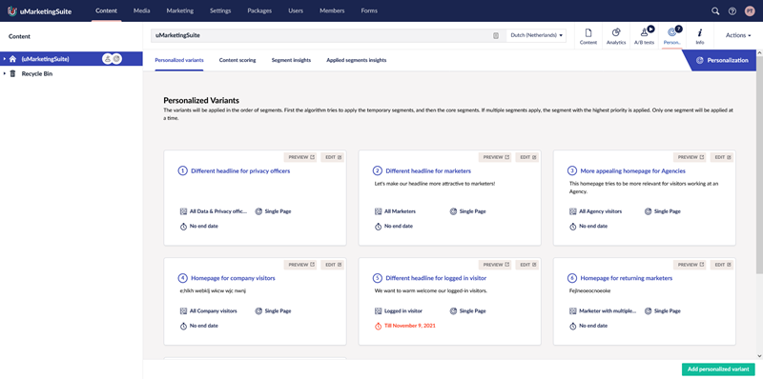Click the red clock icon before Till November 9

(x=378, y=326)
